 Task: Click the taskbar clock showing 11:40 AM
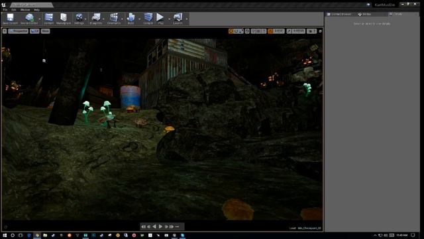(x=402, y=235)
